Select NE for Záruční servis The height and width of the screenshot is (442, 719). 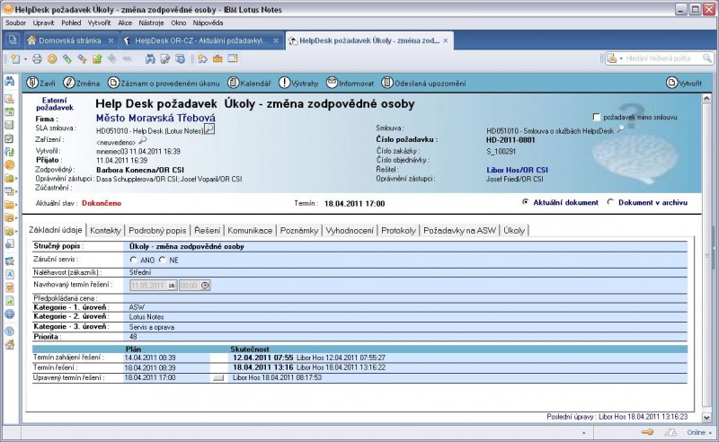pos(163,260)
